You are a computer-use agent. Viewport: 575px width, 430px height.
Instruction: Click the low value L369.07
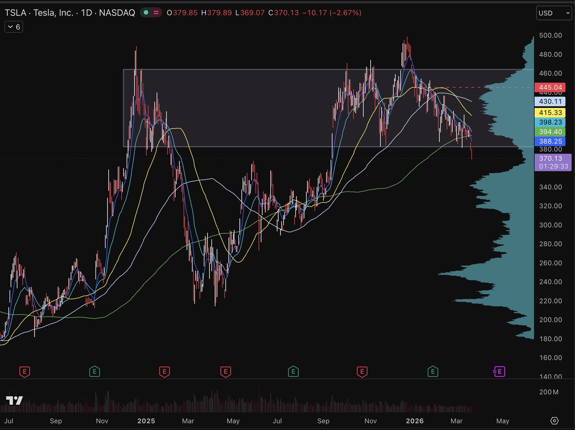tap(250, 13)
